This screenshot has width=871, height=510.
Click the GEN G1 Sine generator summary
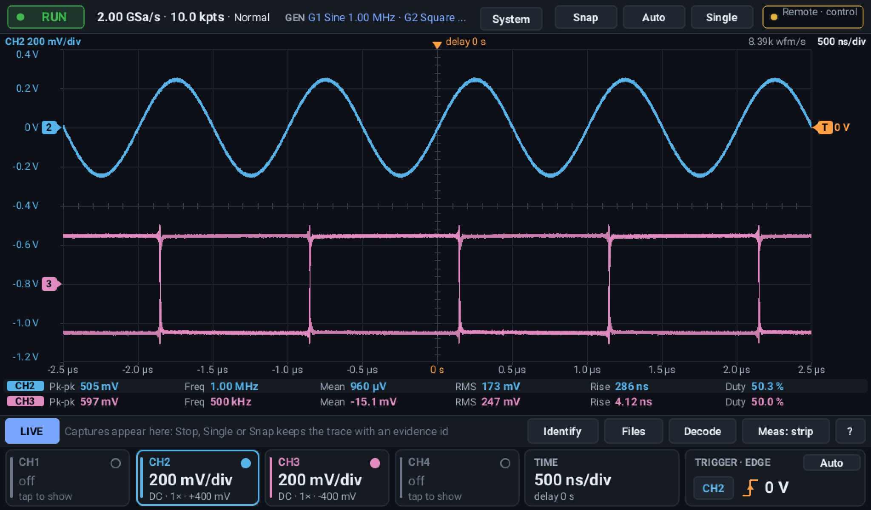click(376, 17)
